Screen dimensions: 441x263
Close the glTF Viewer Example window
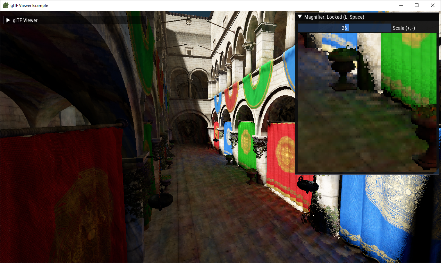433,5
